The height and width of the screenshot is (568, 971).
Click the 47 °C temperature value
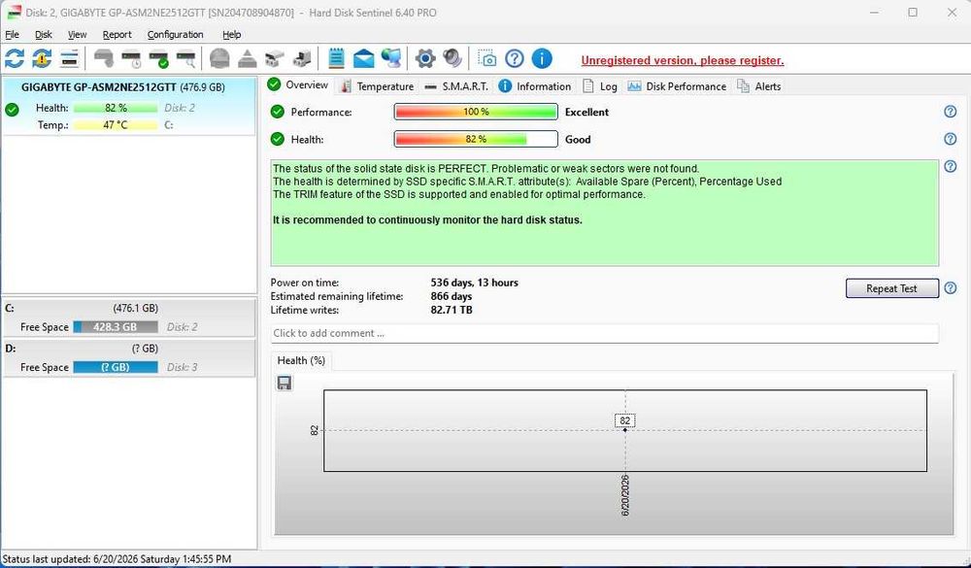click(116, 124)
